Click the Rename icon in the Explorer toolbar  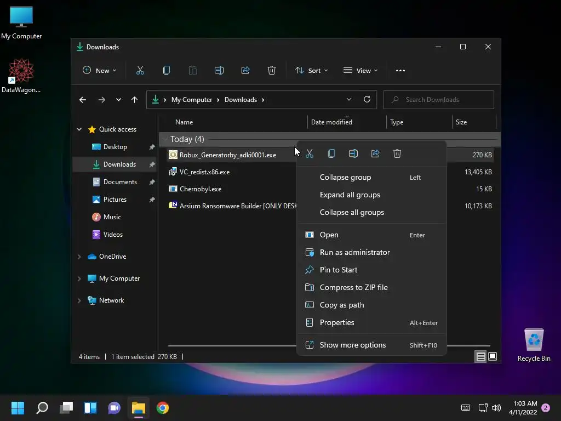coord(219,71)
